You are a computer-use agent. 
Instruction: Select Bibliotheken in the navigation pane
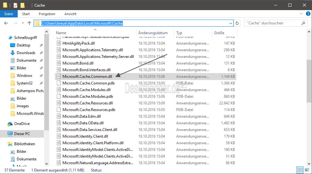pyautogui.click(x=25, y=144)
